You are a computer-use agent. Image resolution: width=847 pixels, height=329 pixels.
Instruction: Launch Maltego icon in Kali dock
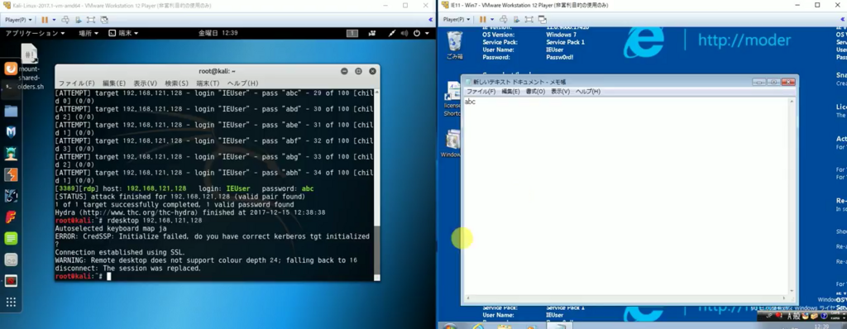pyautogui.click(x=11, y=196)
